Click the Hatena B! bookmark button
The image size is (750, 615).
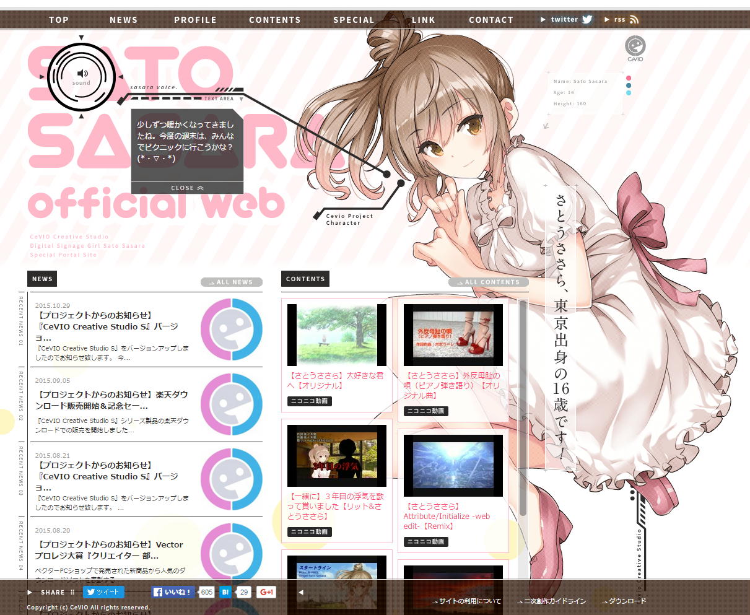pyautogui.click(x=225, y=592)
